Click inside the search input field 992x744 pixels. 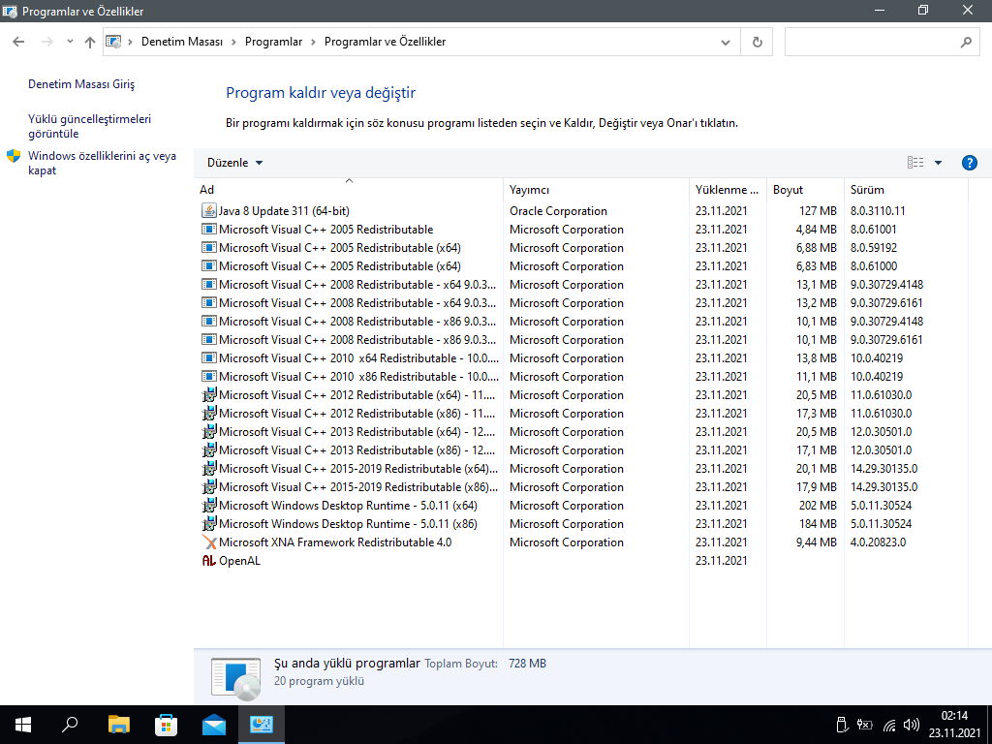coord(872,42)
